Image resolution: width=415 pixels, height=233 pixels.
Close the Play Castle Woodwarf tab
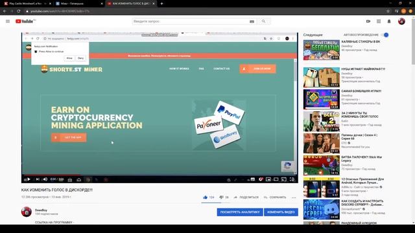coord(51,4)
